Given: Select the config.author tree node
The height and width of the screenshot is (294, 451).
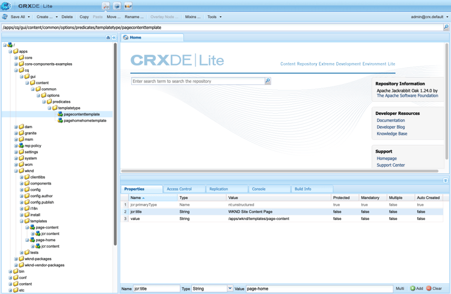Looking at the screenshot, I should pos(41,196).
